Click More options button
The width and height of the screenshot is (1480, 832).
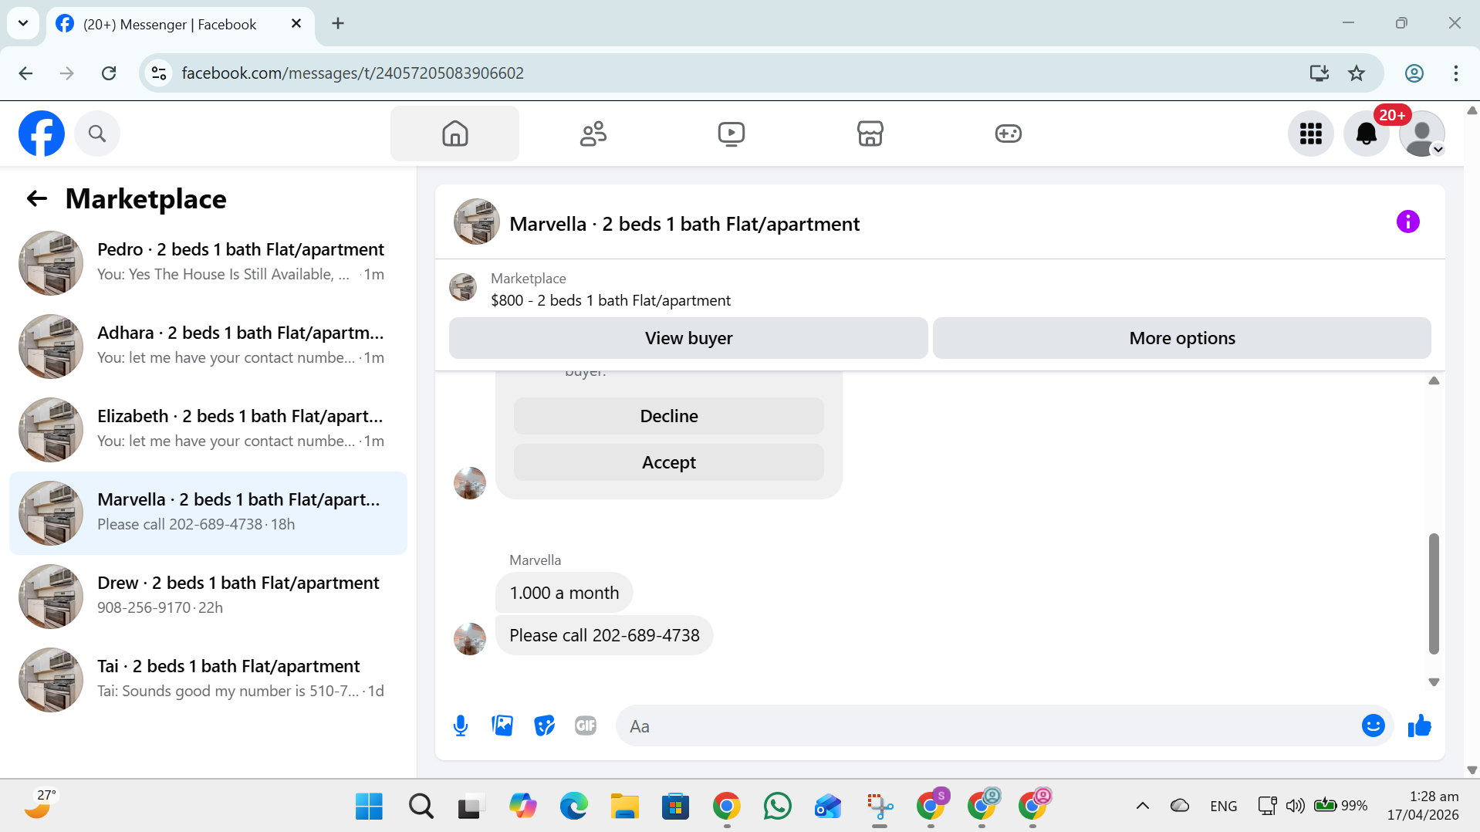[x=1182, y=338]
